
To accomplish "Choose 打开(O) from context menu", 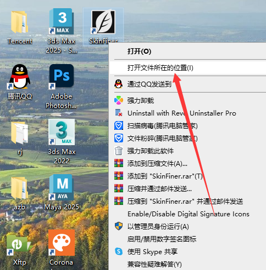I will coord(188,51).
